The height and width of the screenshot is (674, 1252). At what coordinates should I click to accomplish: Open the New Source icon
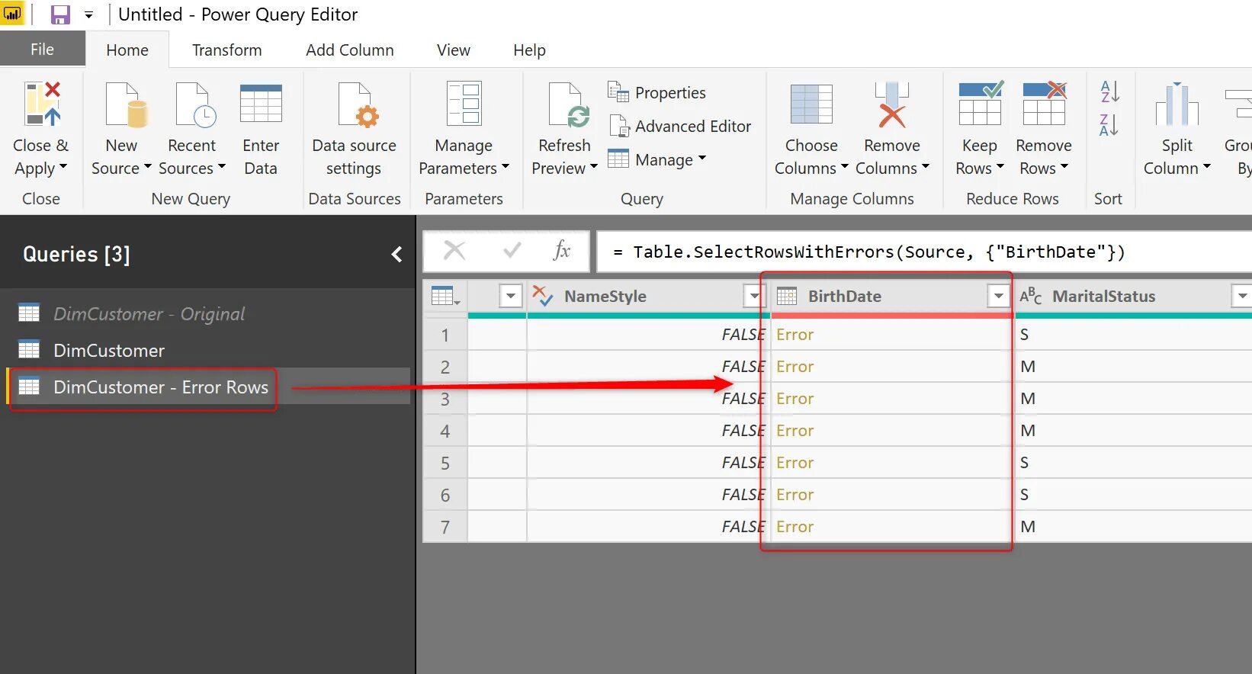[x=125, y=104]
